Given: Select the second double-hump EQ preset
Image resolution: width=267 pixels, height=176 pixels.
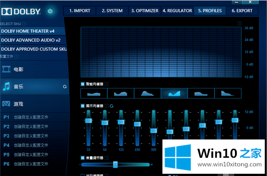Looking at the screenshot, I should point(121,93).
